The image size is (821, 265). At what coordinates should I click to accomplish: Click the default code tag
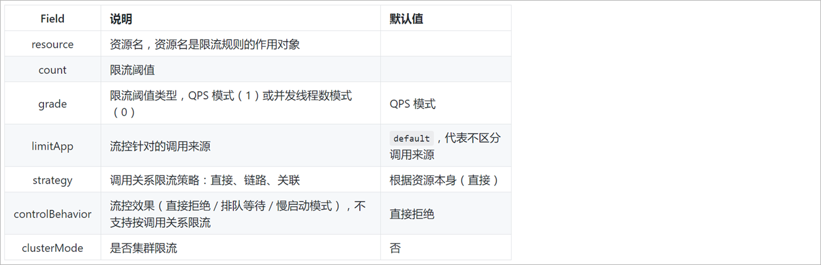[x=412, y=138]
